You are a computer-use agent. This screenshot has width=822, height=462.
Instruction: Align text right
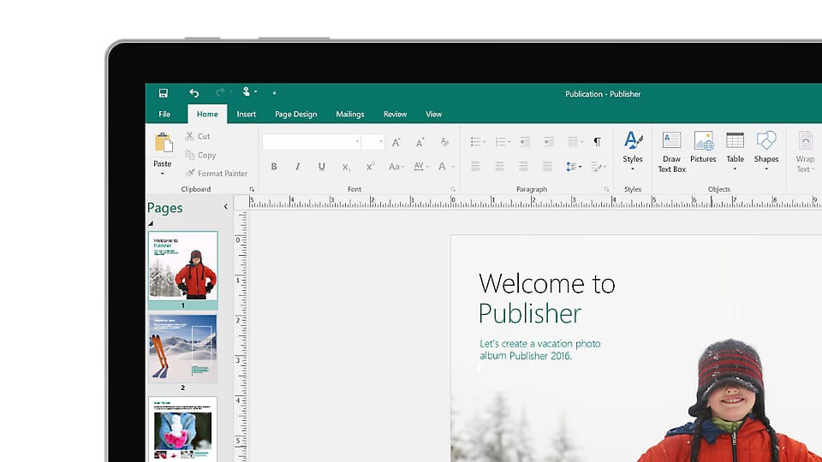pyautogui.click(x=523, y=167)
